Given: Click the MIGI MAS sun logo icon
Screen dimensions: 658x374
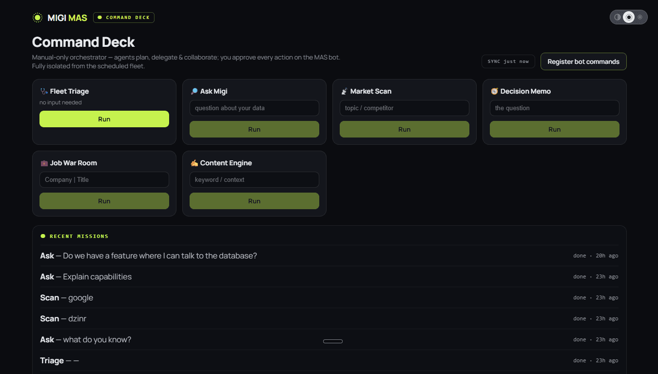Looking at the screenshot, I should (38, 18).
